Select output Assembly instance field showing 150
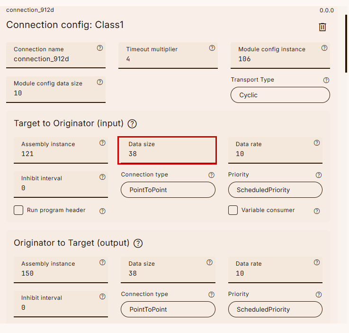This screenshot has width=349, height=333. point(61,273)
